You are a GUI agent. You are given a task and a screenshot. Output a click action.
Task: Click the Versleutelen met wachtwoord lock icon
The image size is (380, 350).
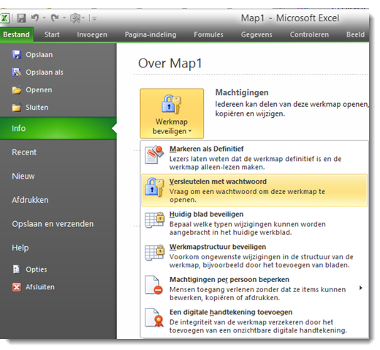(154, 187)
